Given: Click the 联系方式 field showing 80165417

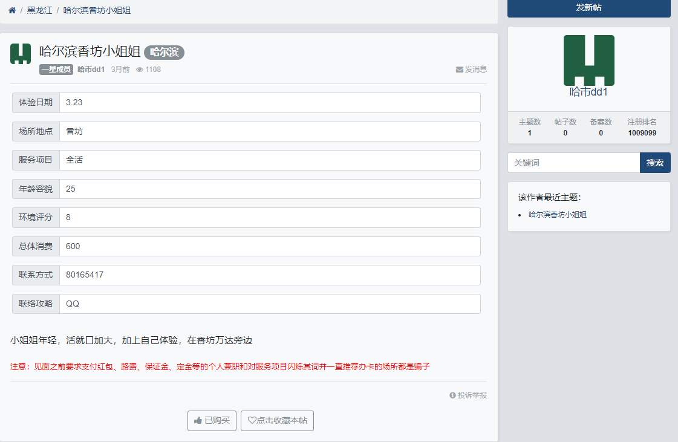Looking at the screenshot, I should (x=270, y=275).
